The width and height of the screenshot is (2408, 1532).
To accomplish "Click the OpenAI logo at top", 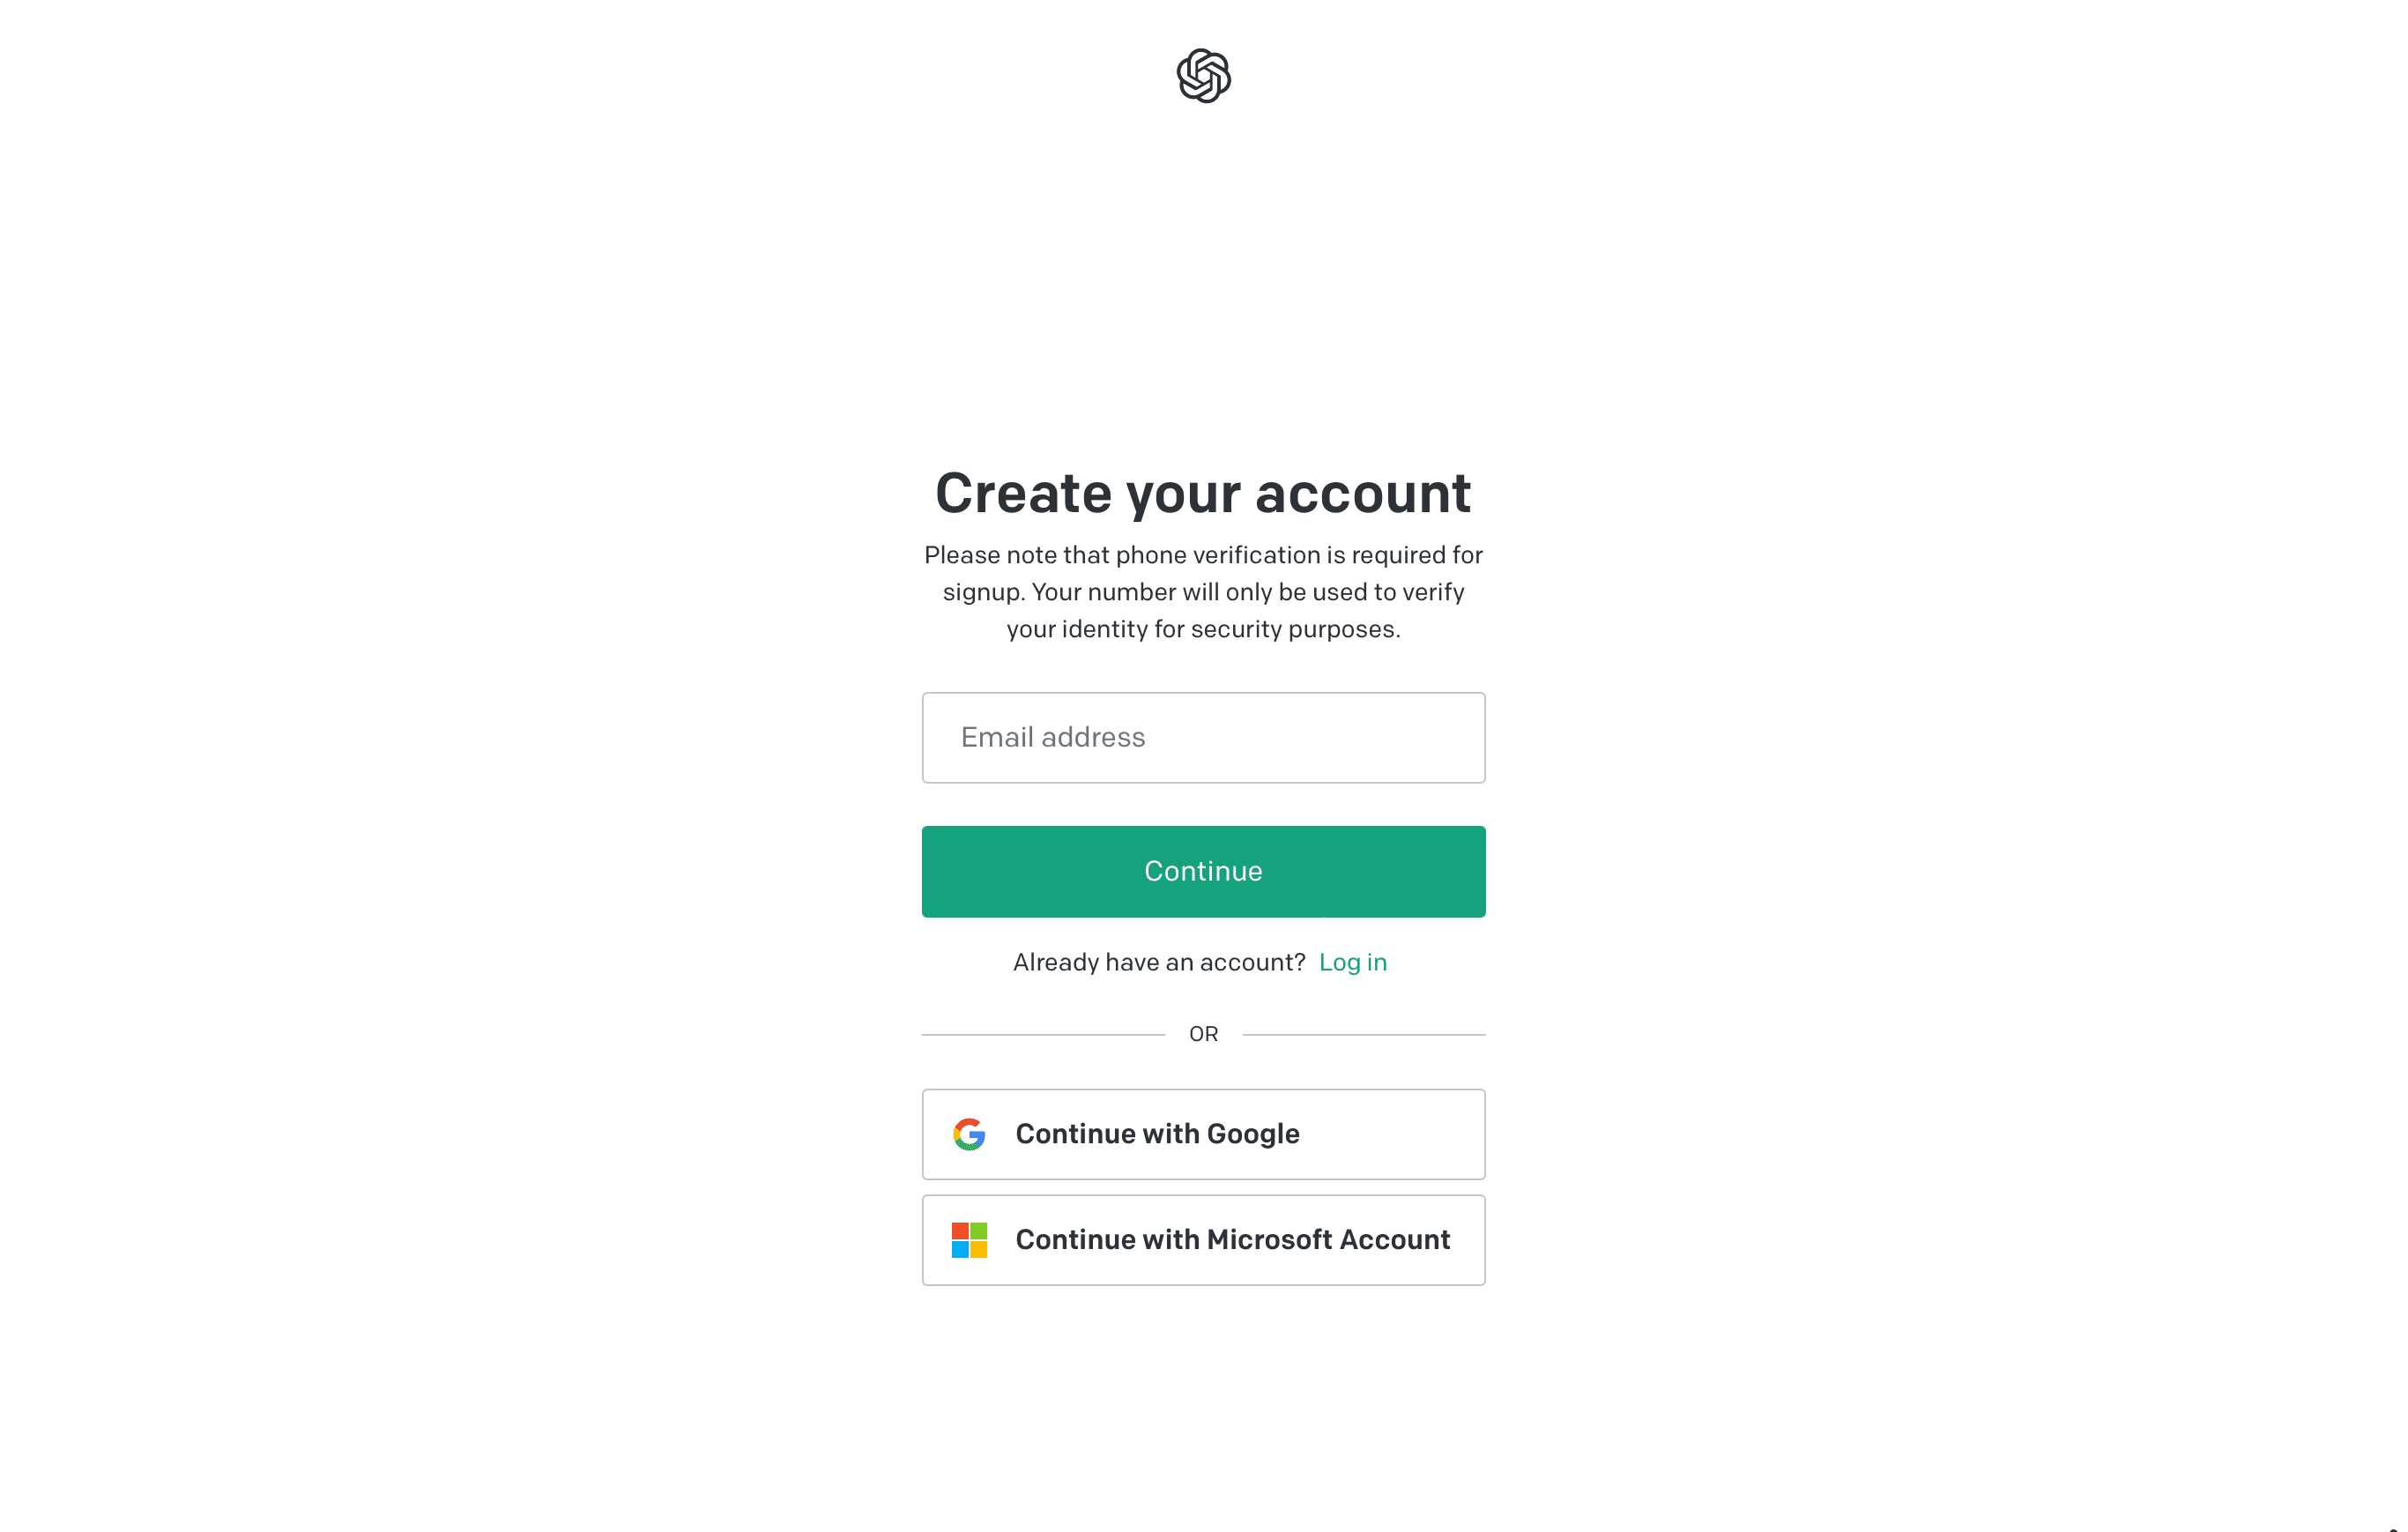I will (1203, 76).
